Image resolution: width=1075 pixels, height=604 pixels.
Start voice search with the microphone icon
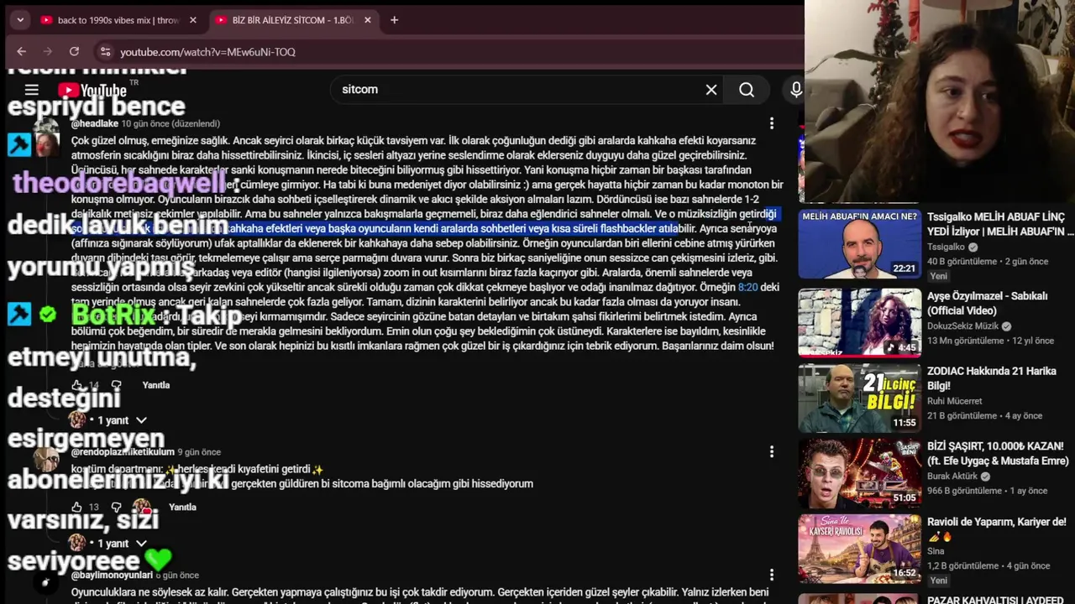pyautogui.click(x=795, y=90)
